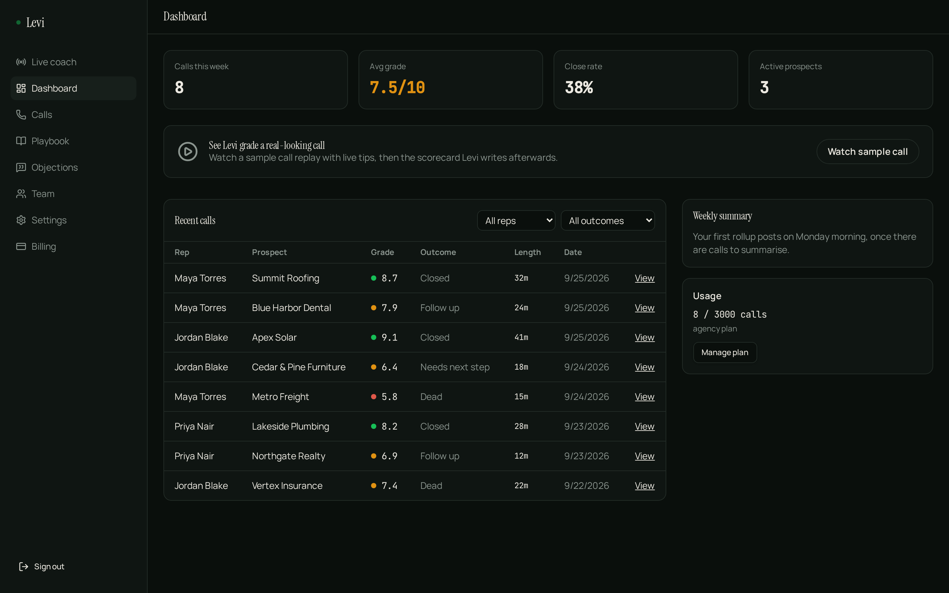949x593 pixels.
Task: Click the play circle icon in sample call banner
Action: (188, 152)
